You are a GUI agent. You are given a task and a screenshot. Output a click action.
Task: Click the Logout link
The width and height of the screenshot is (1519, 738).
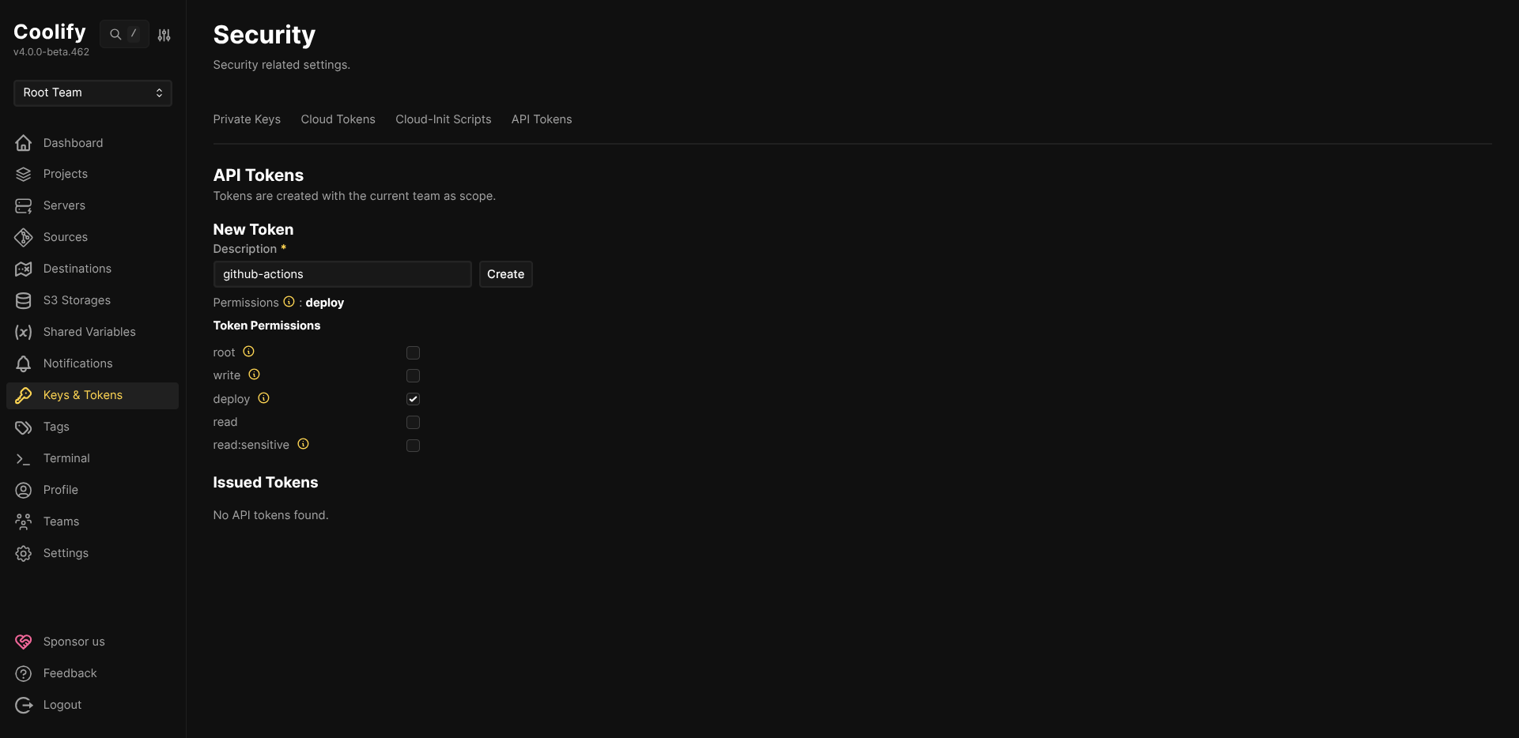[x=62, y=705]
